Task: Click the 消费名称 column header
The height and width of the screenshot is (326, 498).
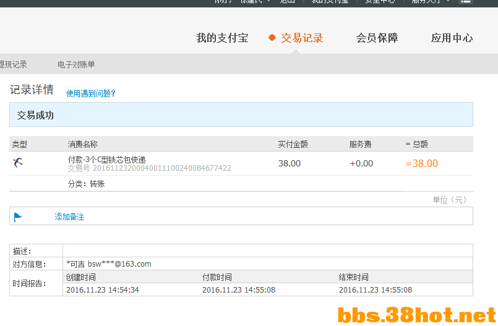Action: tap(82, 144)
